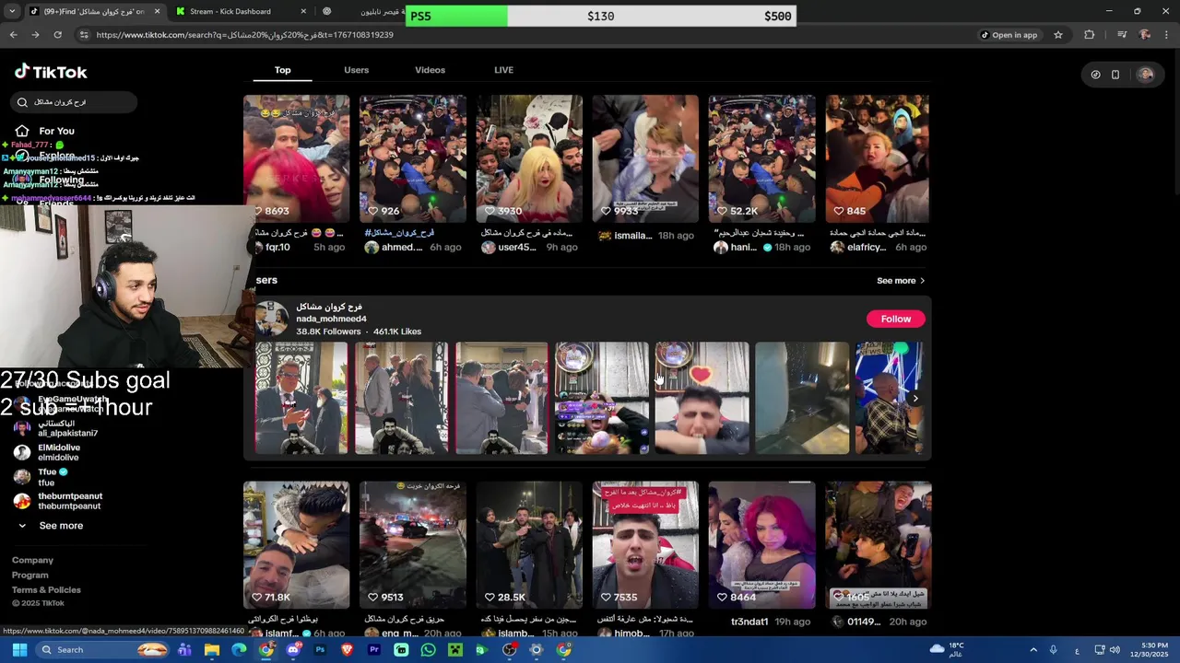Click the search magnifier icon in sidebar

pos(22,102)
